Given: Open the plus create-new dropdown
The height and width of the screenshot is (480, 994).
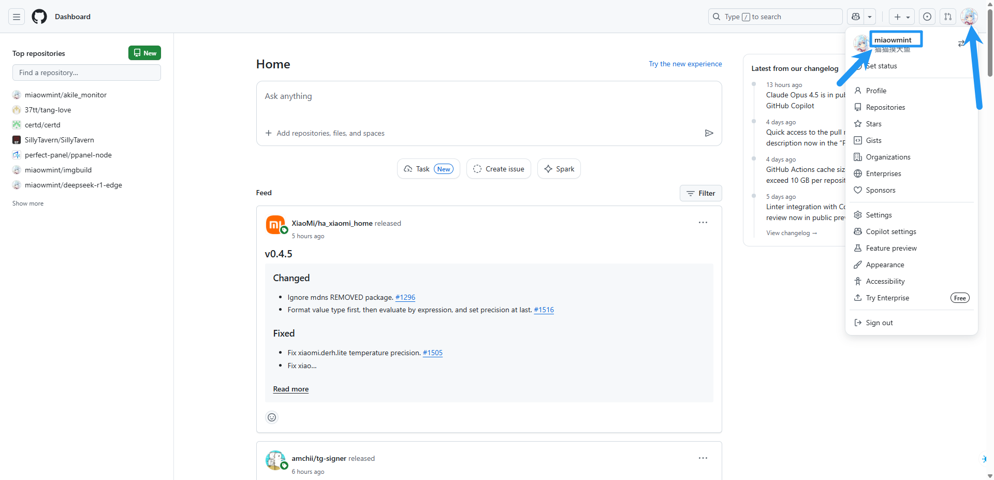Looking at the screenshot, I should click(901, 17).
